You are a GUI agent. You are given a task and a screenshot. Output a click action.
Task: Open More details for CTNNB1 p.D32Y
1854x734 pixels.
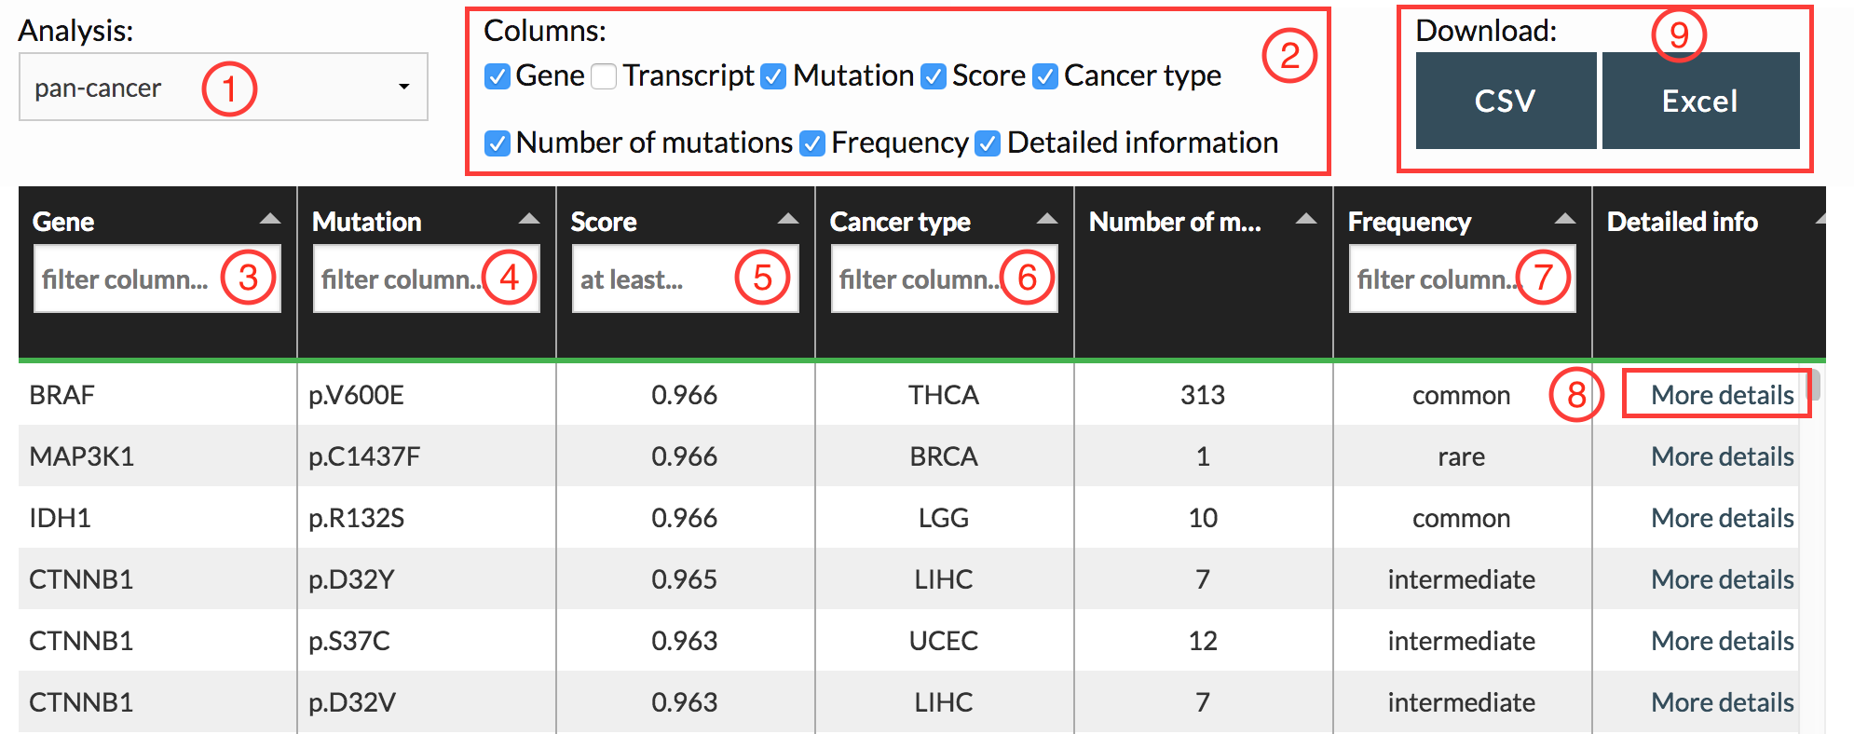pyautogui.click(x=1722, y=579)
